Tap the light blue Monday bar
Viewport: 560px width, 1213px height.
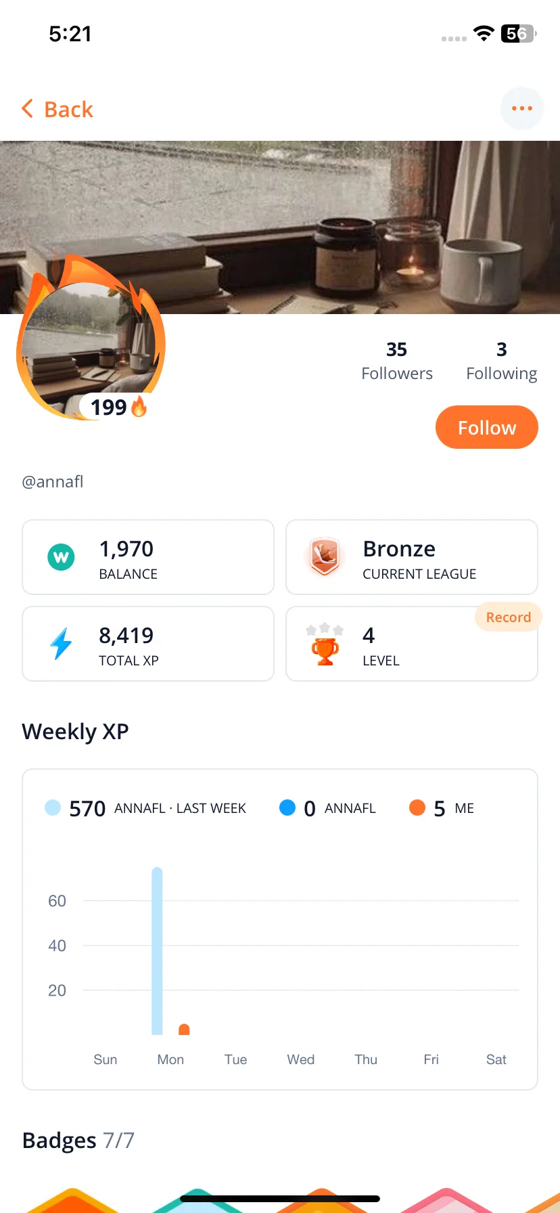tap(157, 951)
